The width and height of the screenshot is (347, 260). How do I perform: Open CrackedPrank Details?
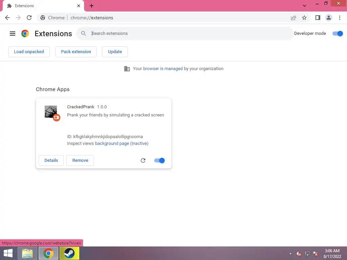pos(51,160)
